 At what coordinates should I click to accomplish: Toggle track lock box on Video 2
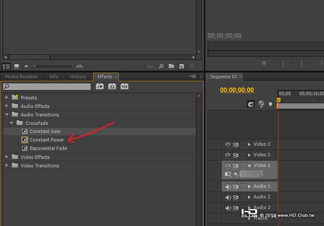(243, 155)
